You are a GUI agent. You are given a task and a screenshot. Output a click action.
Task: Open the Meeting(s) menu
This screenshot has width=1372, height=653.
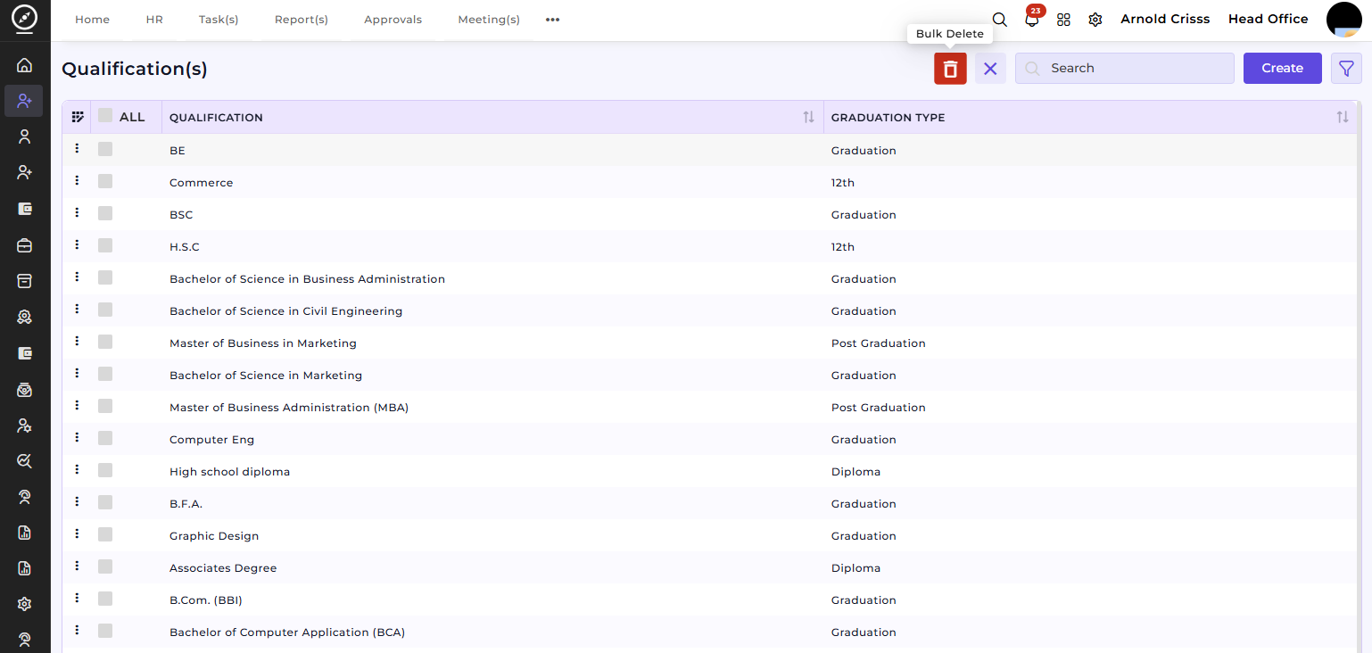point(489,20)
